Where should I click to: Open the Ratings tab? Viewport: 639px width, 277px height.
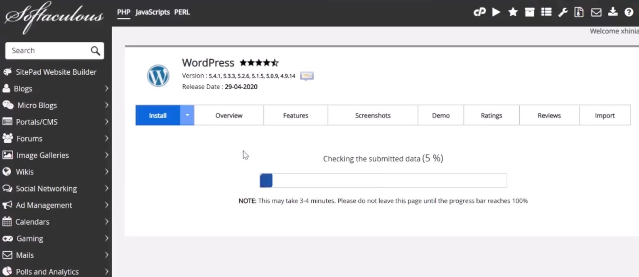[x=492, y=115]
